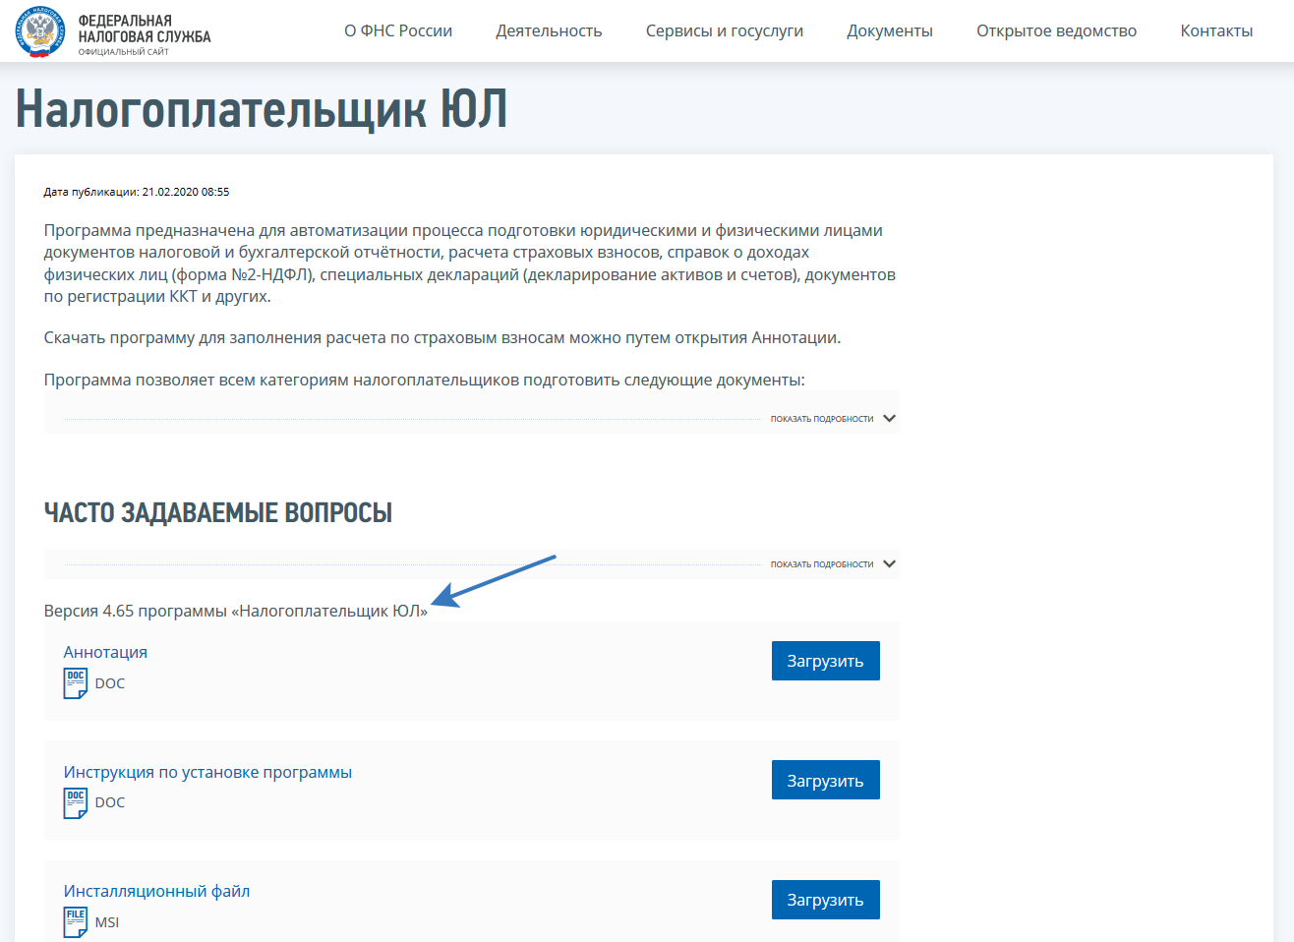The width and height of the screenshot is (1294, 942).
Task: Open the Документы menu
Action: (890, 30)
